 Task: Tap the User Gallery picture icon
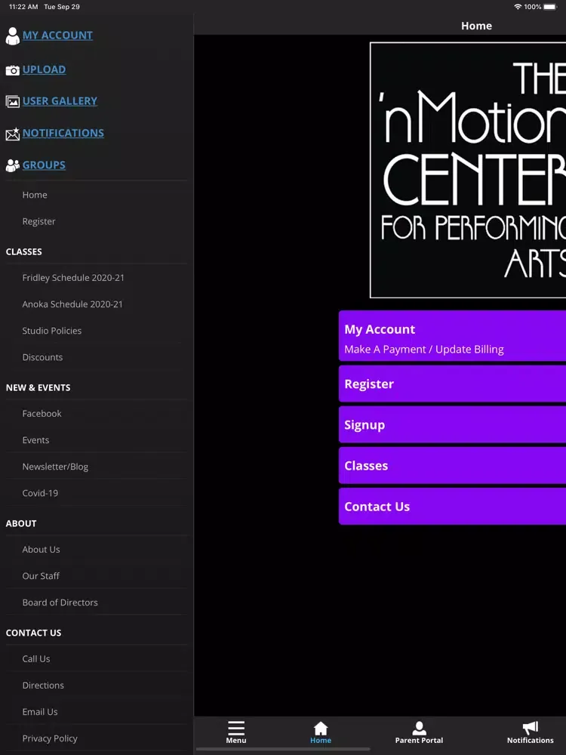click(x=13, y=102)
